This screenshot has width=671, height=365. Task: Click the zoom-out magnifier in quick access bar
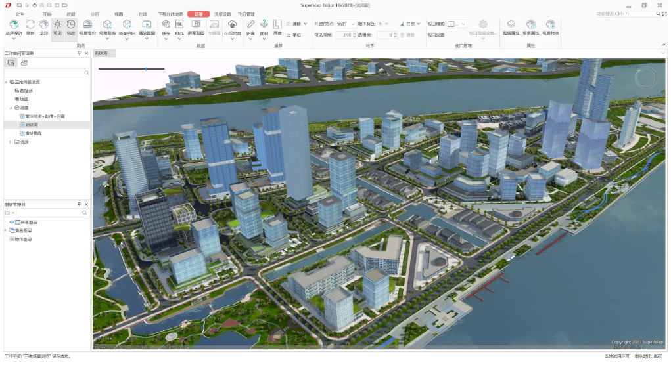coord(50,5)
